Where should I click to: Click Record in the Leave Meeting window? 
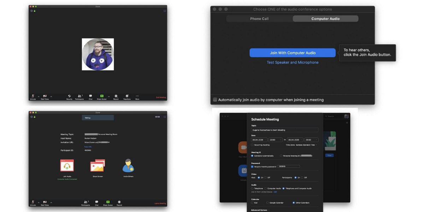tap(119, 203)
